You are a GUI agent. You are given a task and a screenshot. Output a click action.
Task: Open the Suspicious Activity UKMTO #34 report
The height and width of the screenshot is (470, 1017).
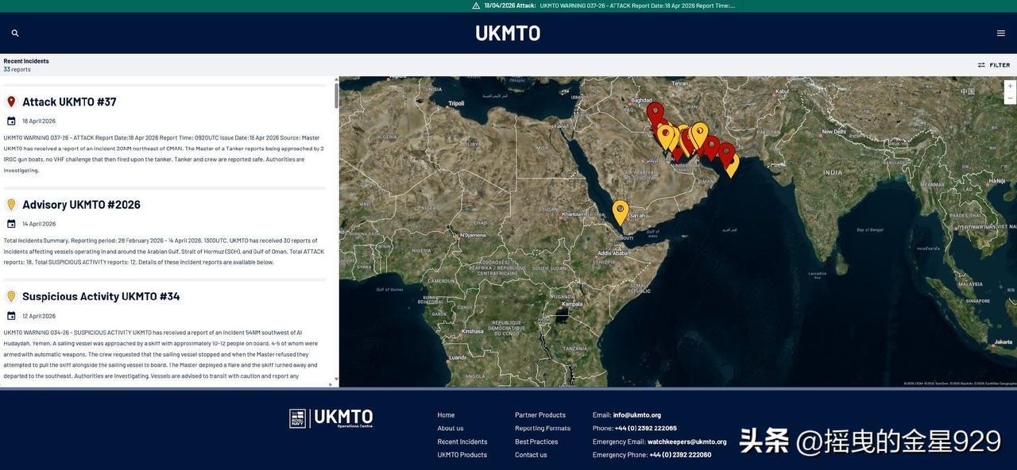[101, 296]
